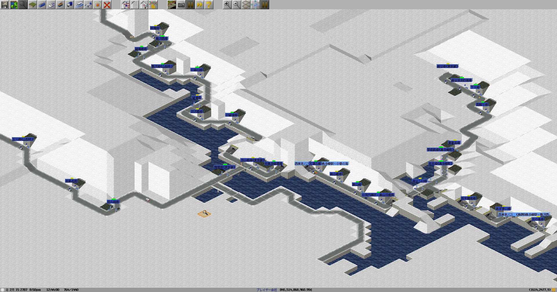This screenshot has height=292, width=557.
Task: Click the pause icon right of the compass icon
Action: click(x=265, y=5)
